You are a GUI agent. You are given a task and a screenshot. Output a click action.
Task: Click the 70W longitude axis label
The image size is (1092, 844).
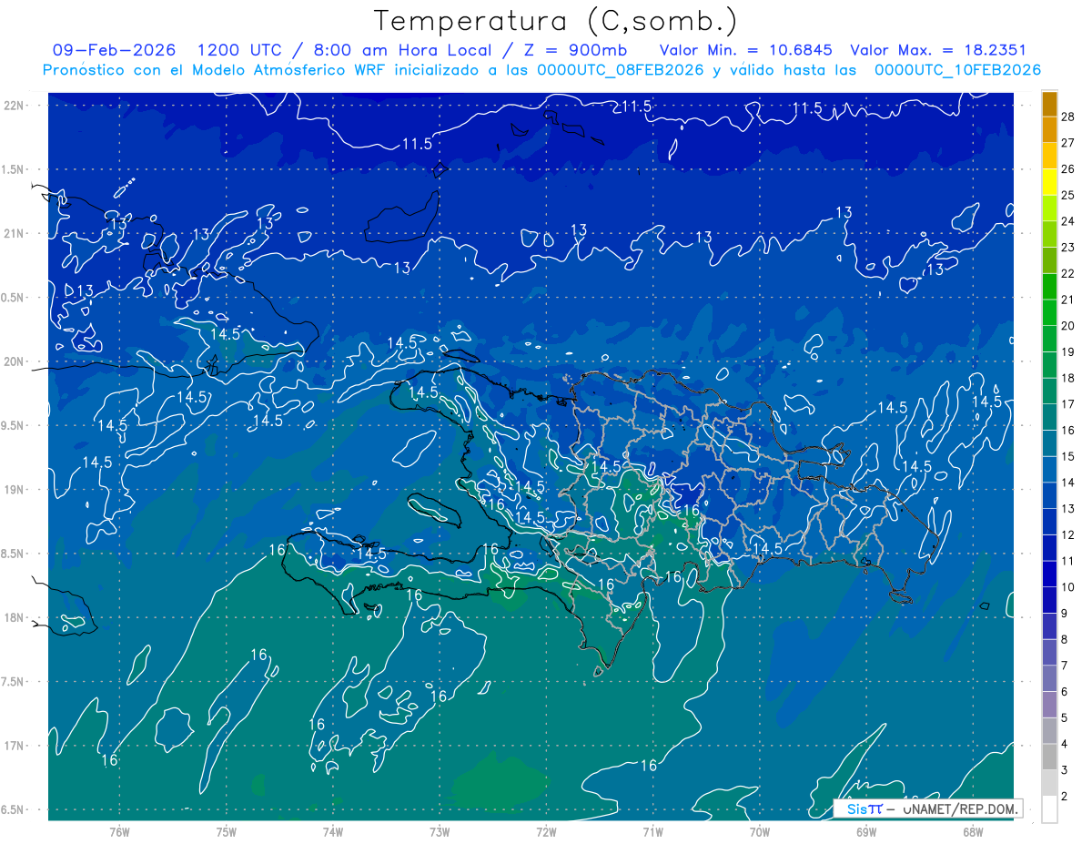click(760, 831)
